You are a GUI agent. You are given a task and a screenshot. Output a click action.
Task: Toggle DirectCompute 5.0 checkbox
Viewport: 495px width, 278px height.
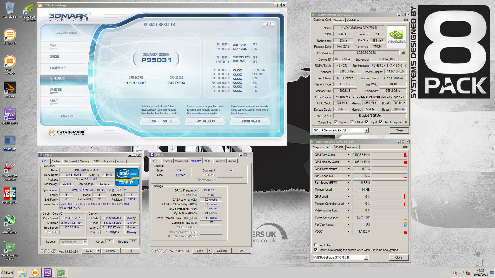(x=380, y=122)
